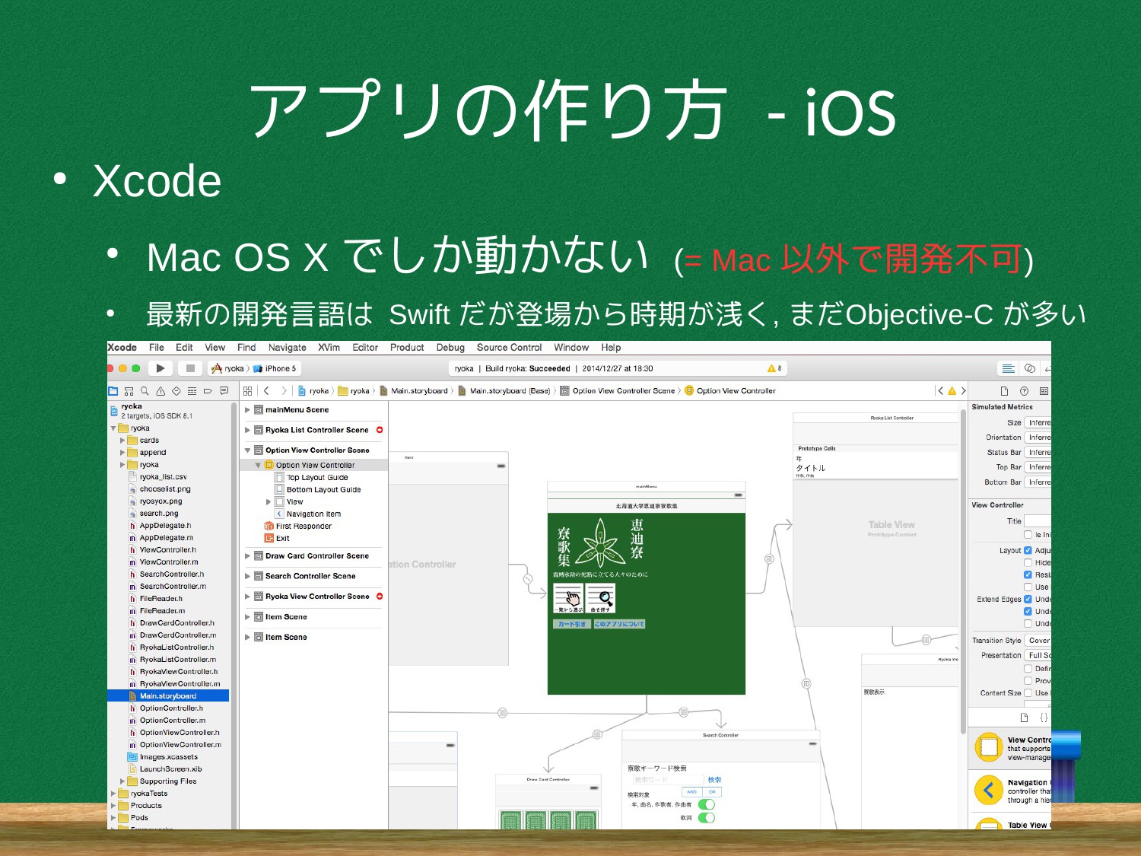Select Main.storyboard in project navigator

click(x=168, y=696)
